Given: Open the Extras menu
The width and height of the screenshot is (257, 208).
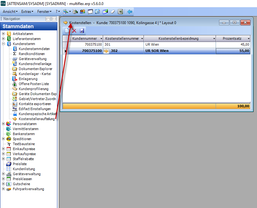Looking at the screenshot, I should tap(28, 12).
